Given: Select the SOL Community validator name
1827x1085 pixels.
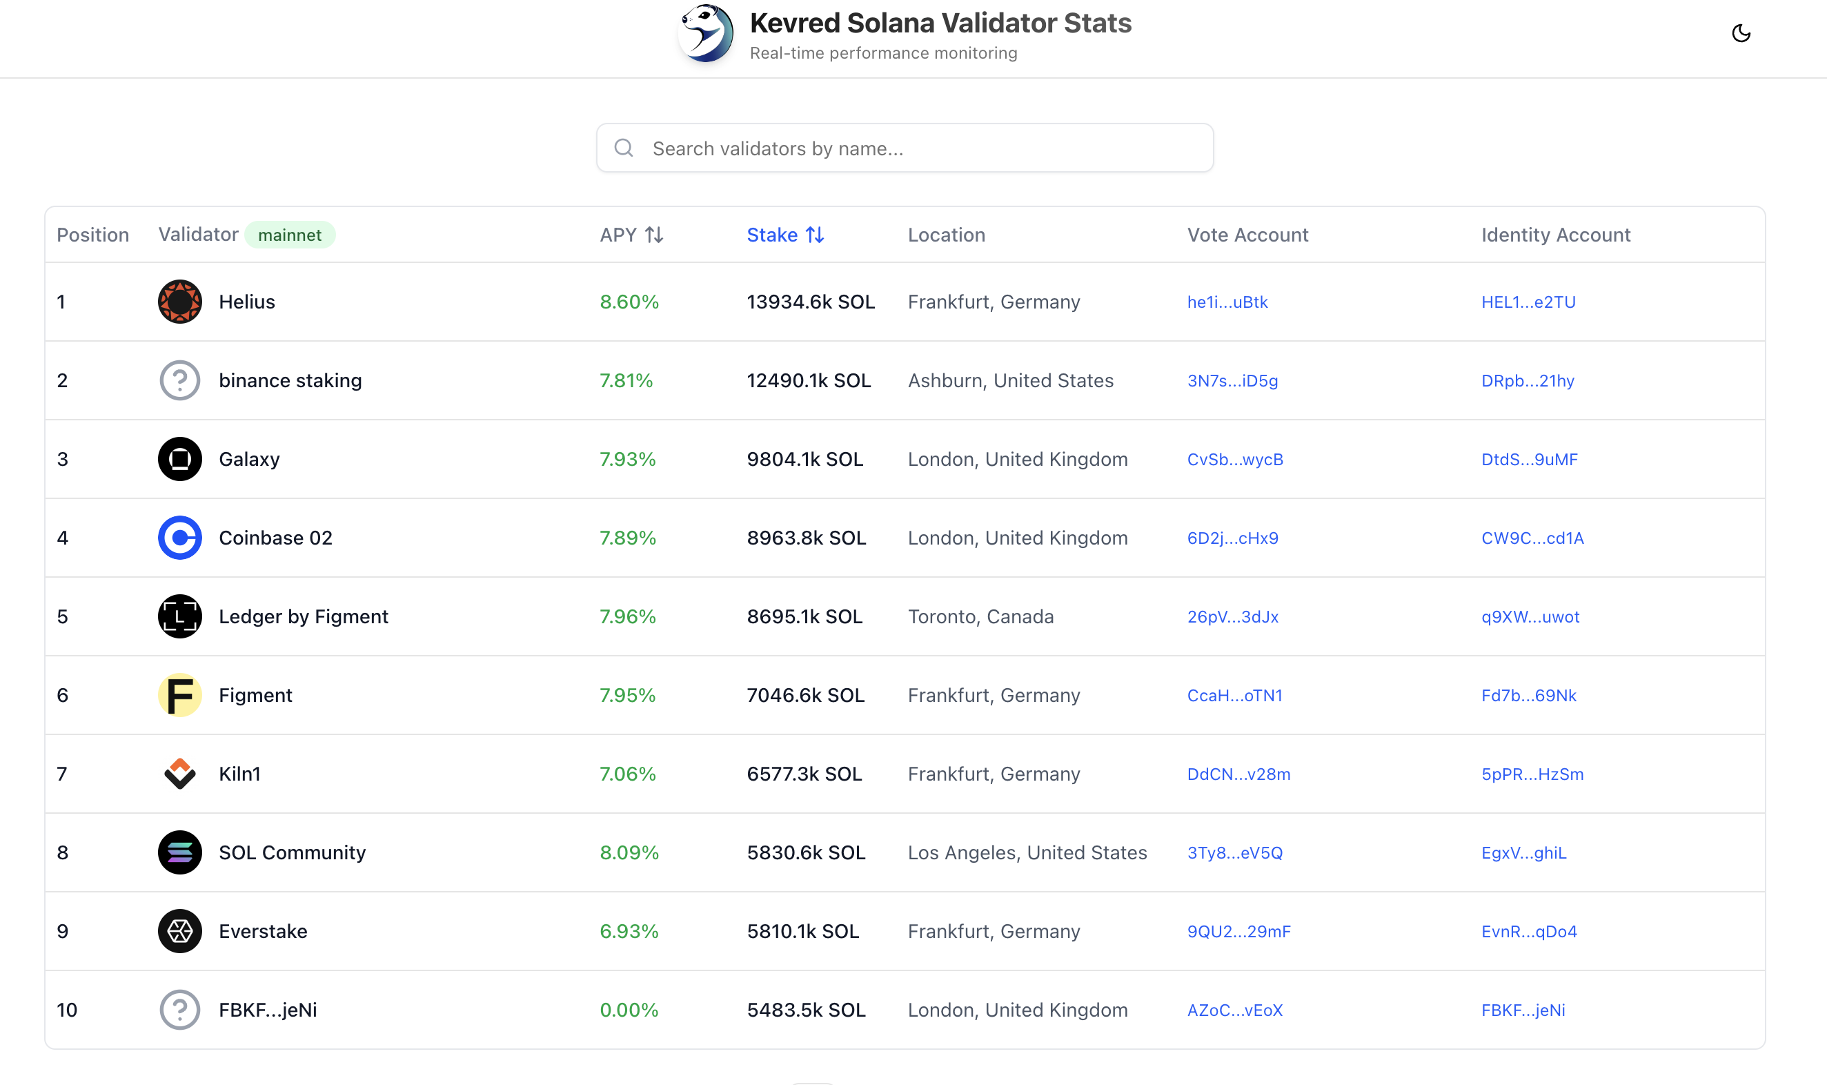Looking at the screenshot, I should (293, 852).
